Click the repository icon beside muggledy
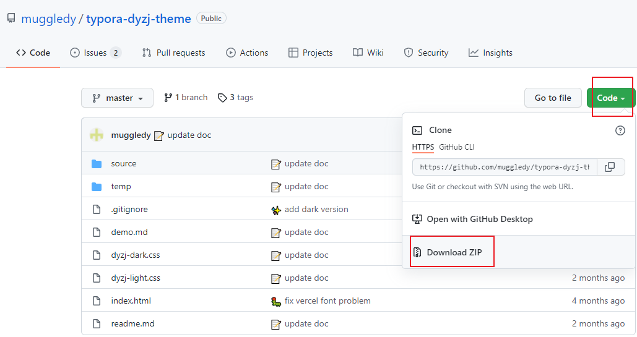This screenshot has height=337, width=637. tap(11, 19)
